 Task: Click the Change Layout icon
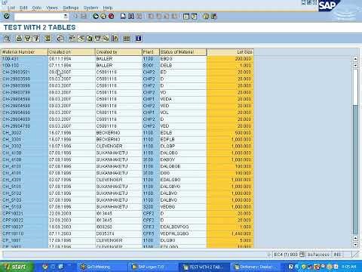tap(115, 39)
